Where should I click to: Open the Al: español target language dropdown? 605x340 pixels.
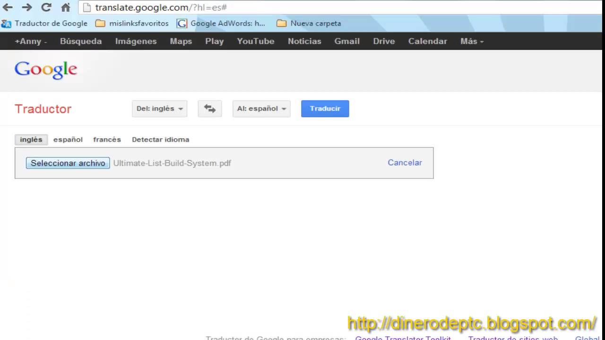261,109
